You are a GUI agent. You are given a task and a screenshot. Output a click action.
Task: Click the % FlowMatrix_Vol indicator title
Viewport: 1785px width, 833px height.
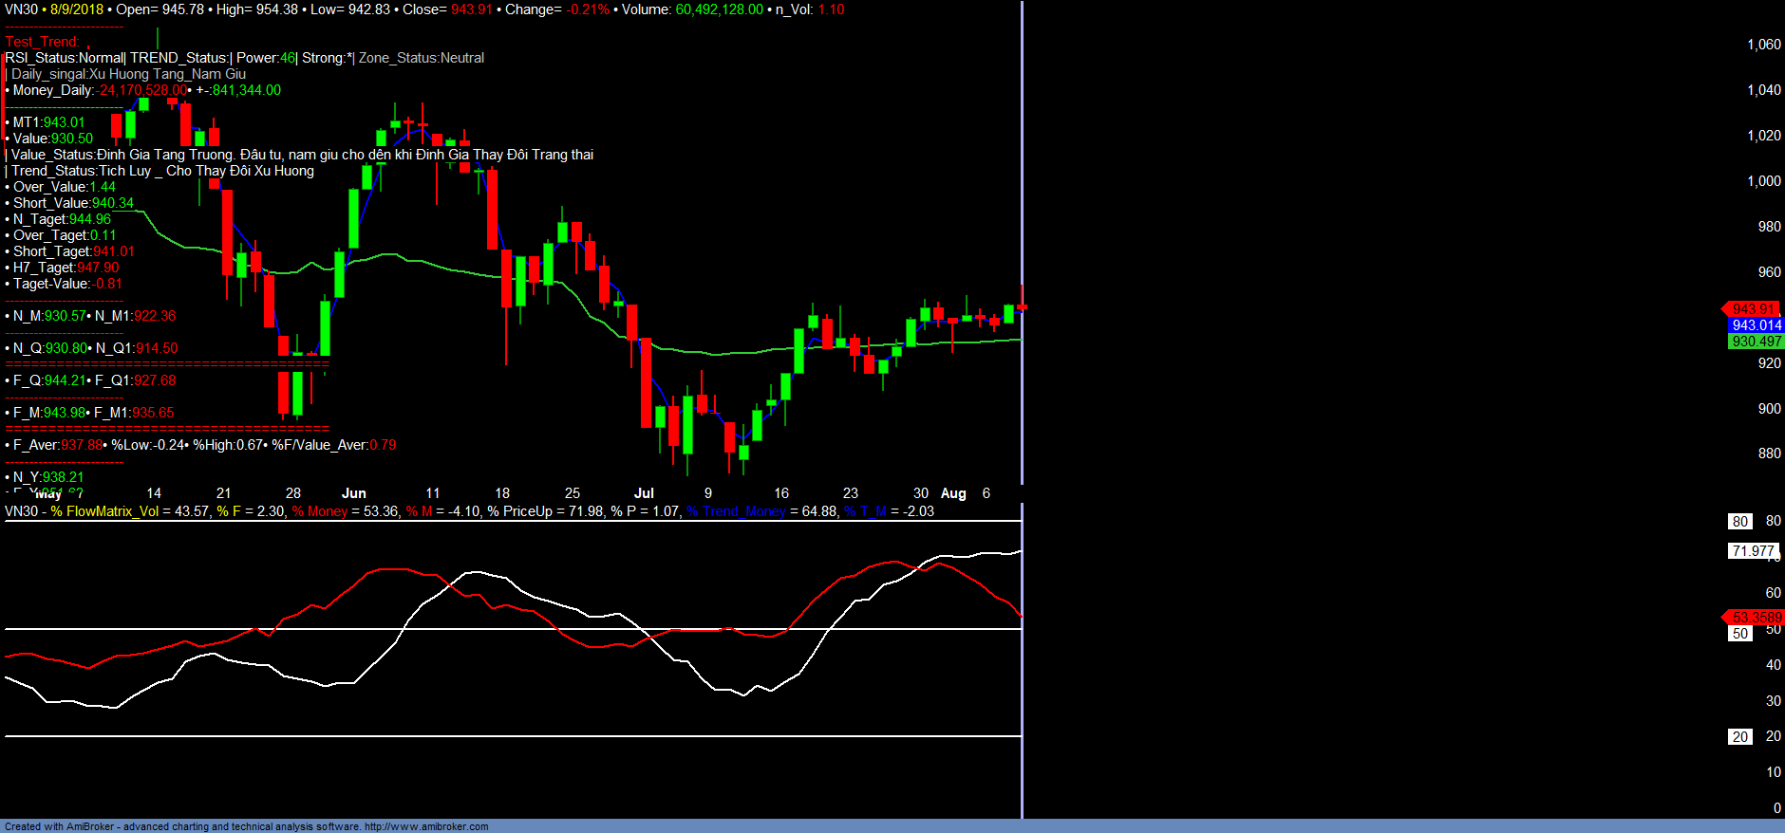[104, 511]
